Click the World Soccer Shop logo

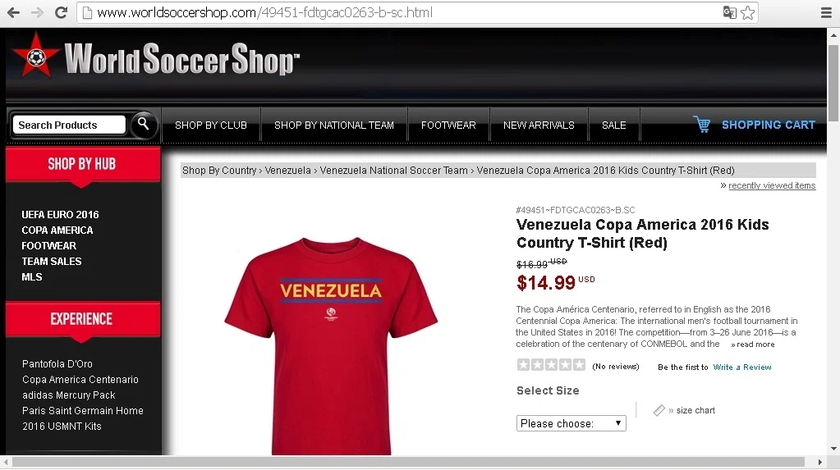click(x=155, y=57)
